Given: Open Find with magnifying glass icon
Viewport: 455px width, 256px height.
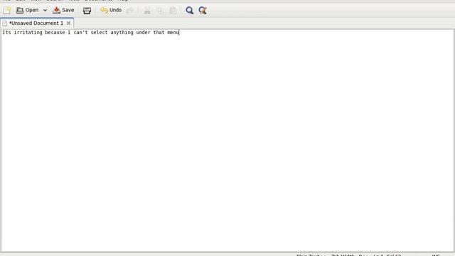Looking at the screenshot, I should click(x=190, y=11).
